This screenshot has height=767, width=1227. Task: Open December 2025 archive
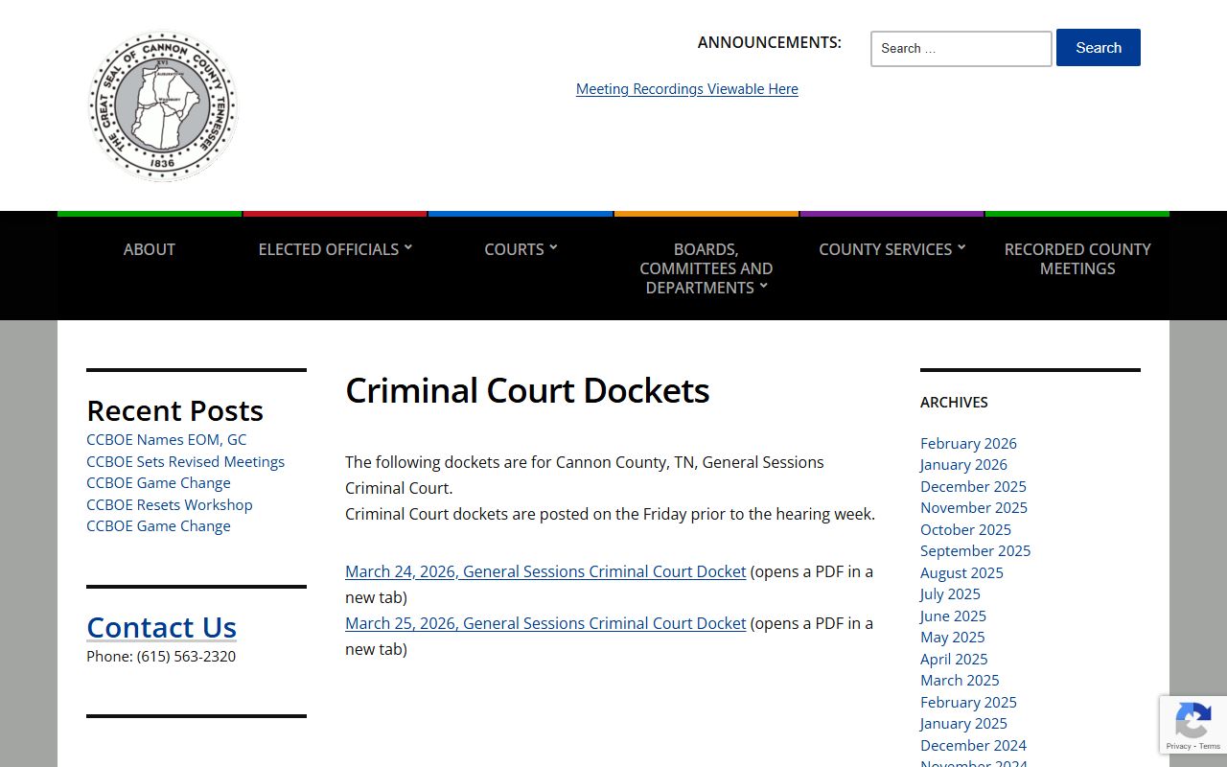(x=973, y=486)
